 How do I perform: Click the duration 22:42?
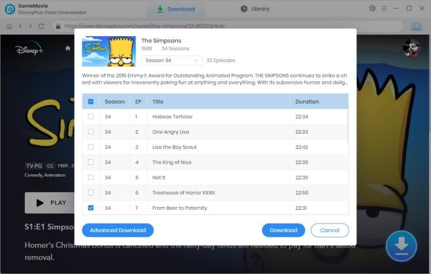(x=302, y=147)
